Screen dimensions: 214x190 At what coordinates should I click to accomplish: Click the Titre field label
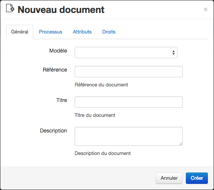coord(62,100)
